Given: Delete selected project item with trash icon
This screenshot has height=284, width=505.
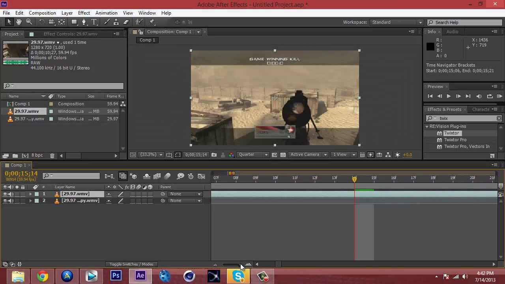Looking at the screenshot, I should point(52,156).
